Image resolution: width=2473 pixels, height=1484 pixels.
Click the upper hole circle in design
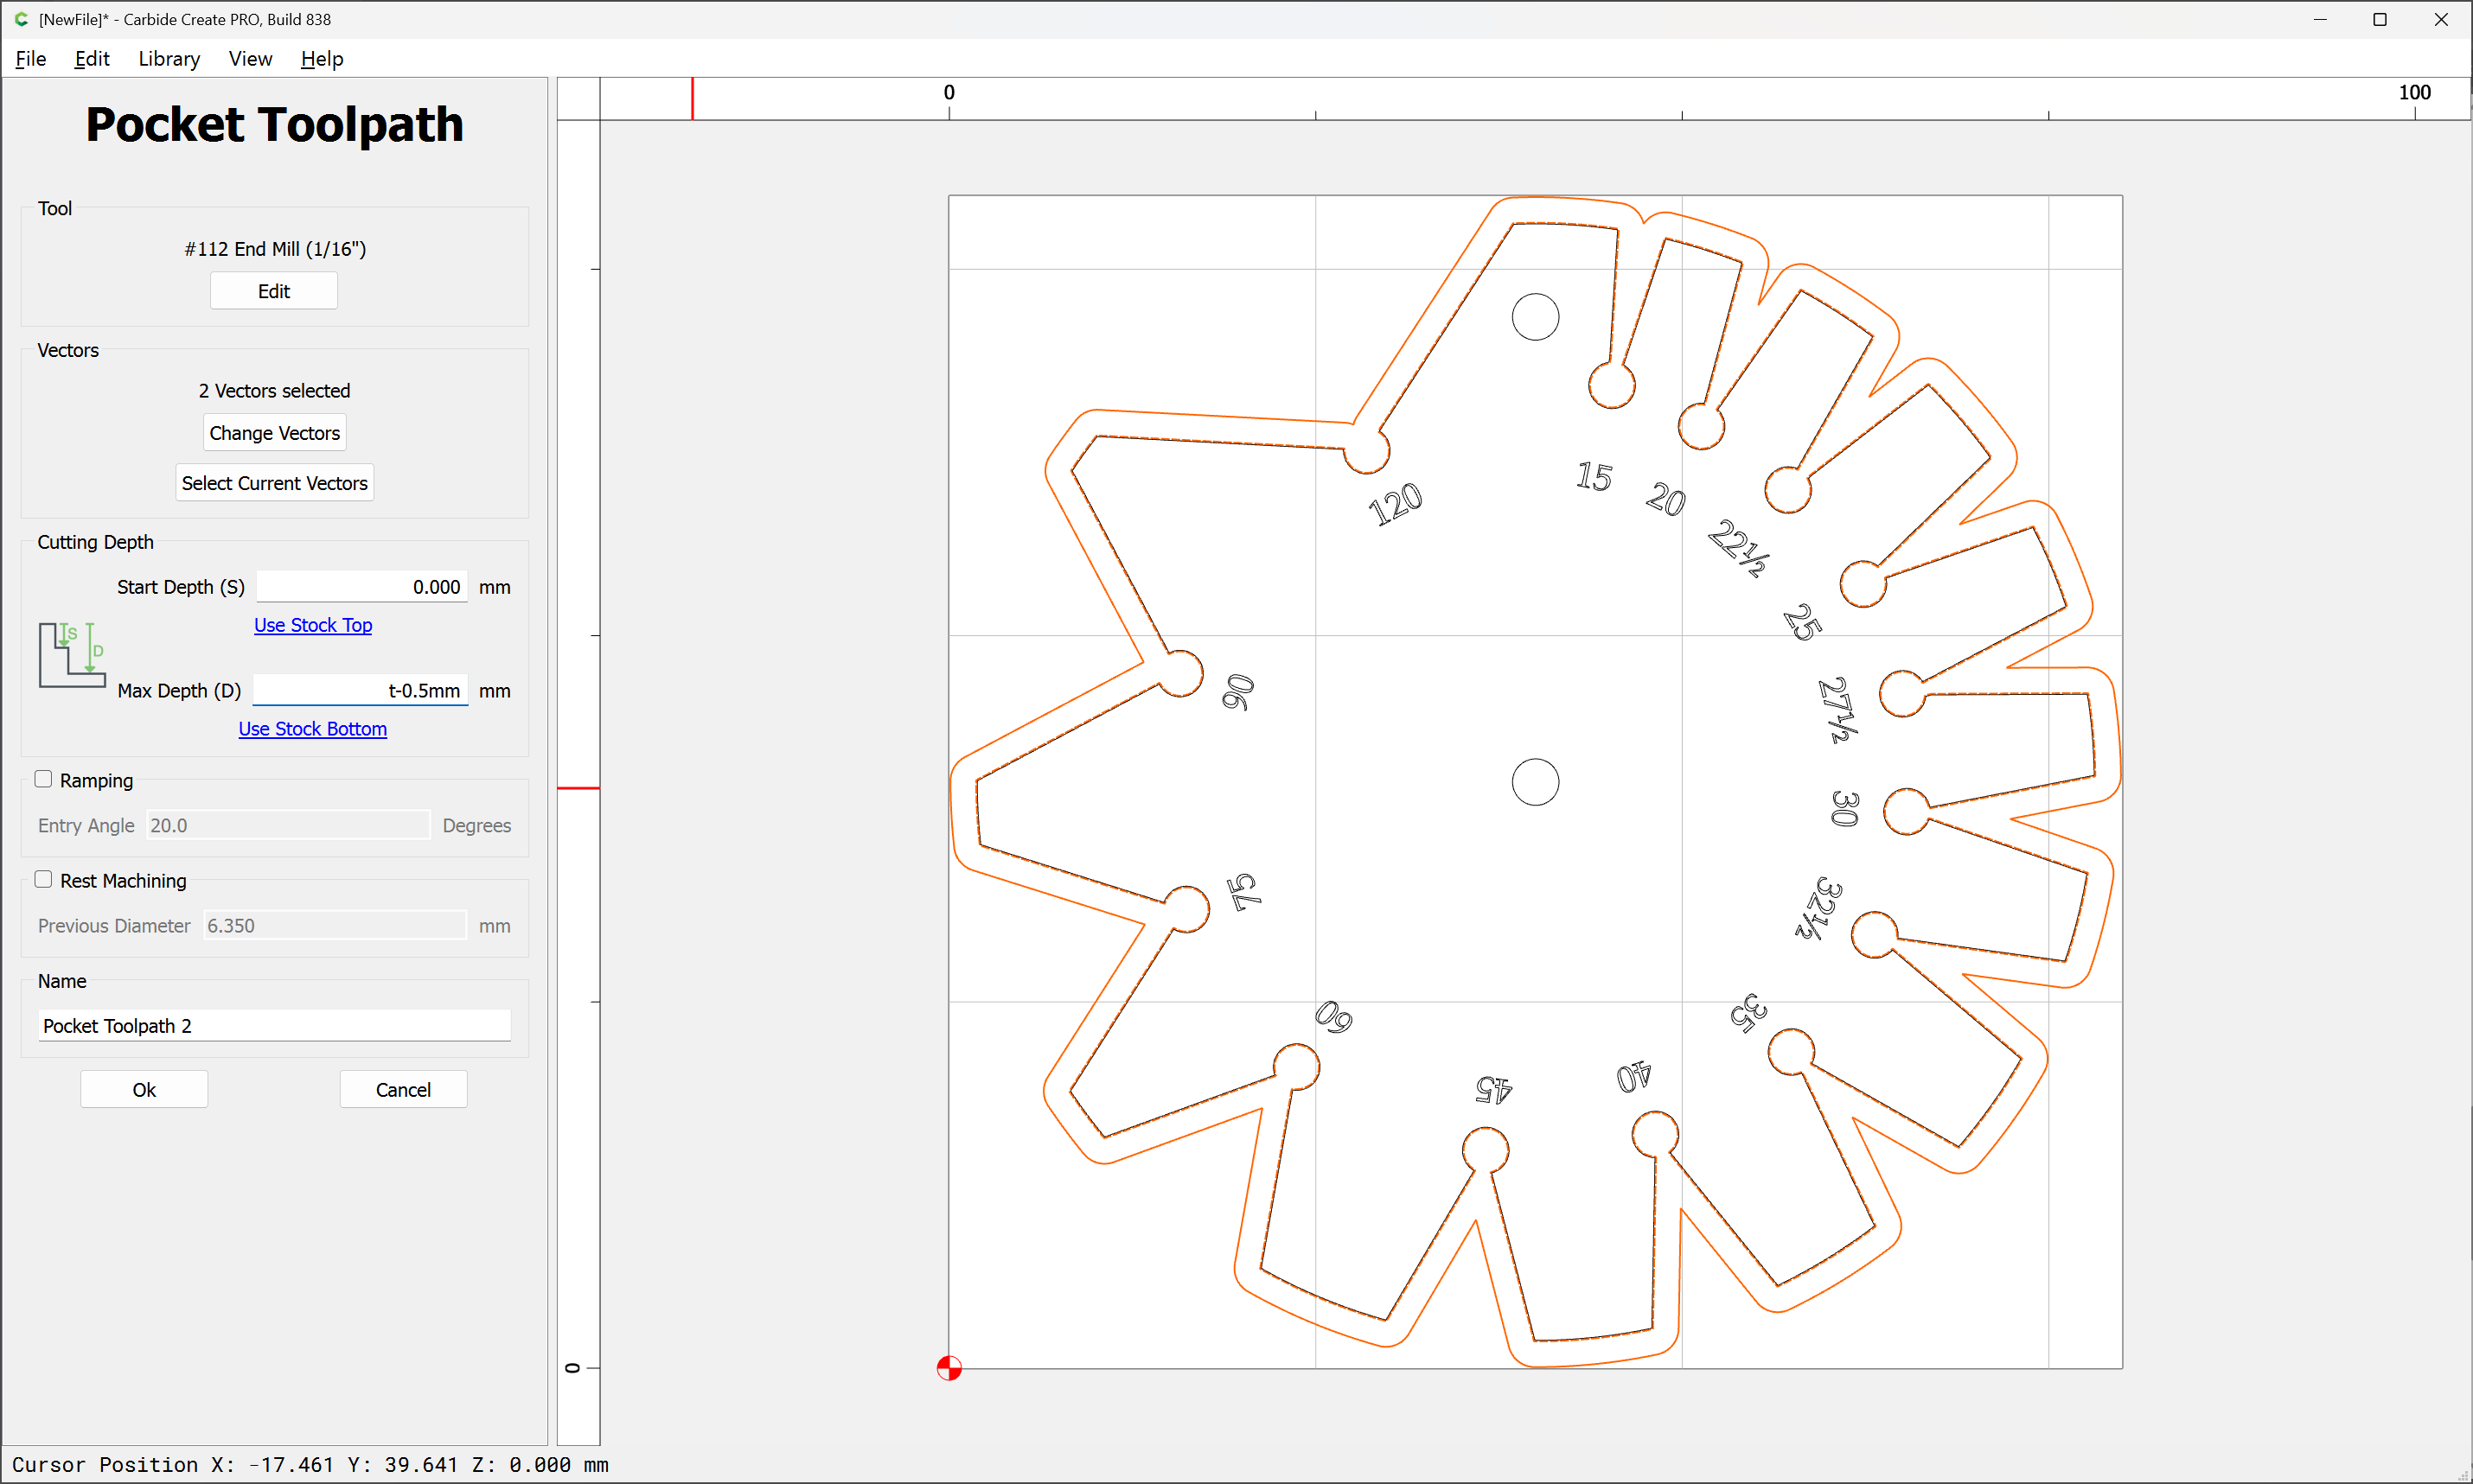1535,317
